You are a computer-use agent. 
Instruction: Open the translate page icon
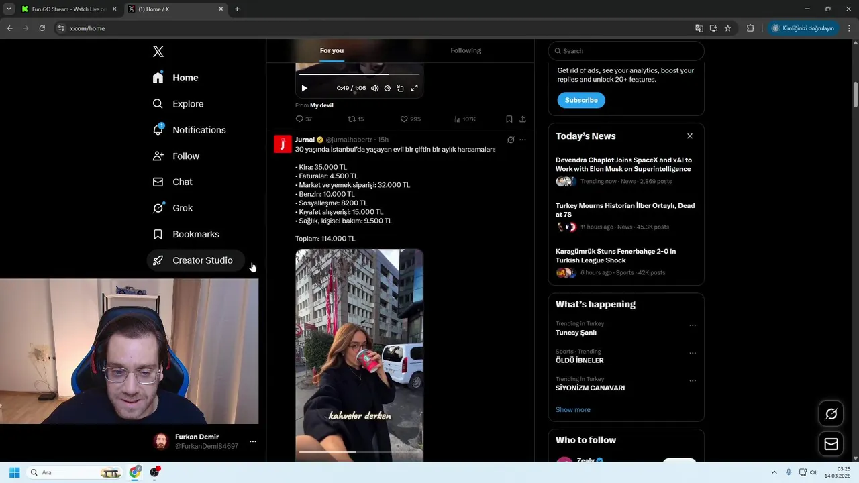click(x=699, y=28)
